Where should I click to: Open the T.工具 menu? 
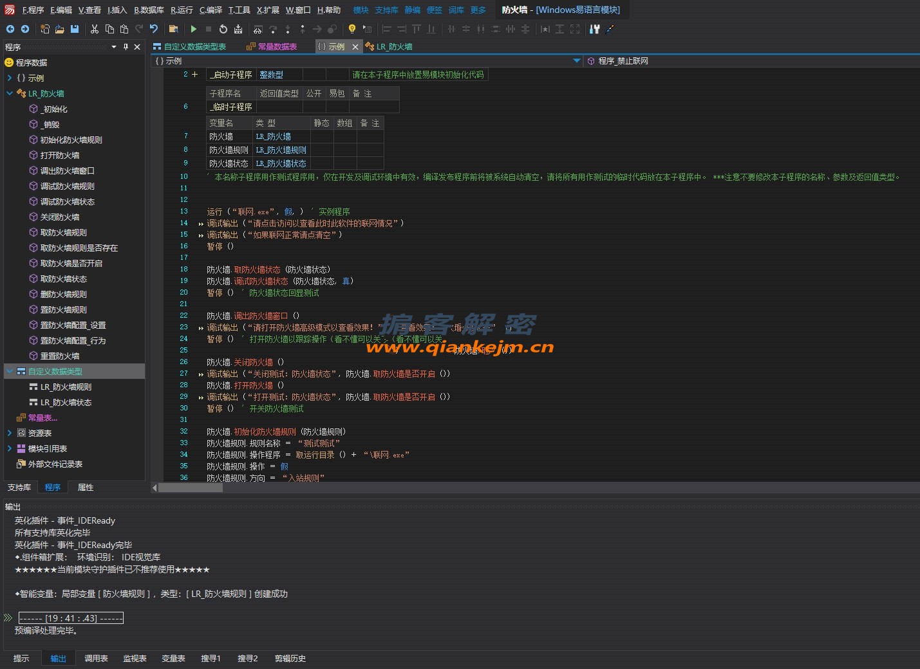point(239,10)
